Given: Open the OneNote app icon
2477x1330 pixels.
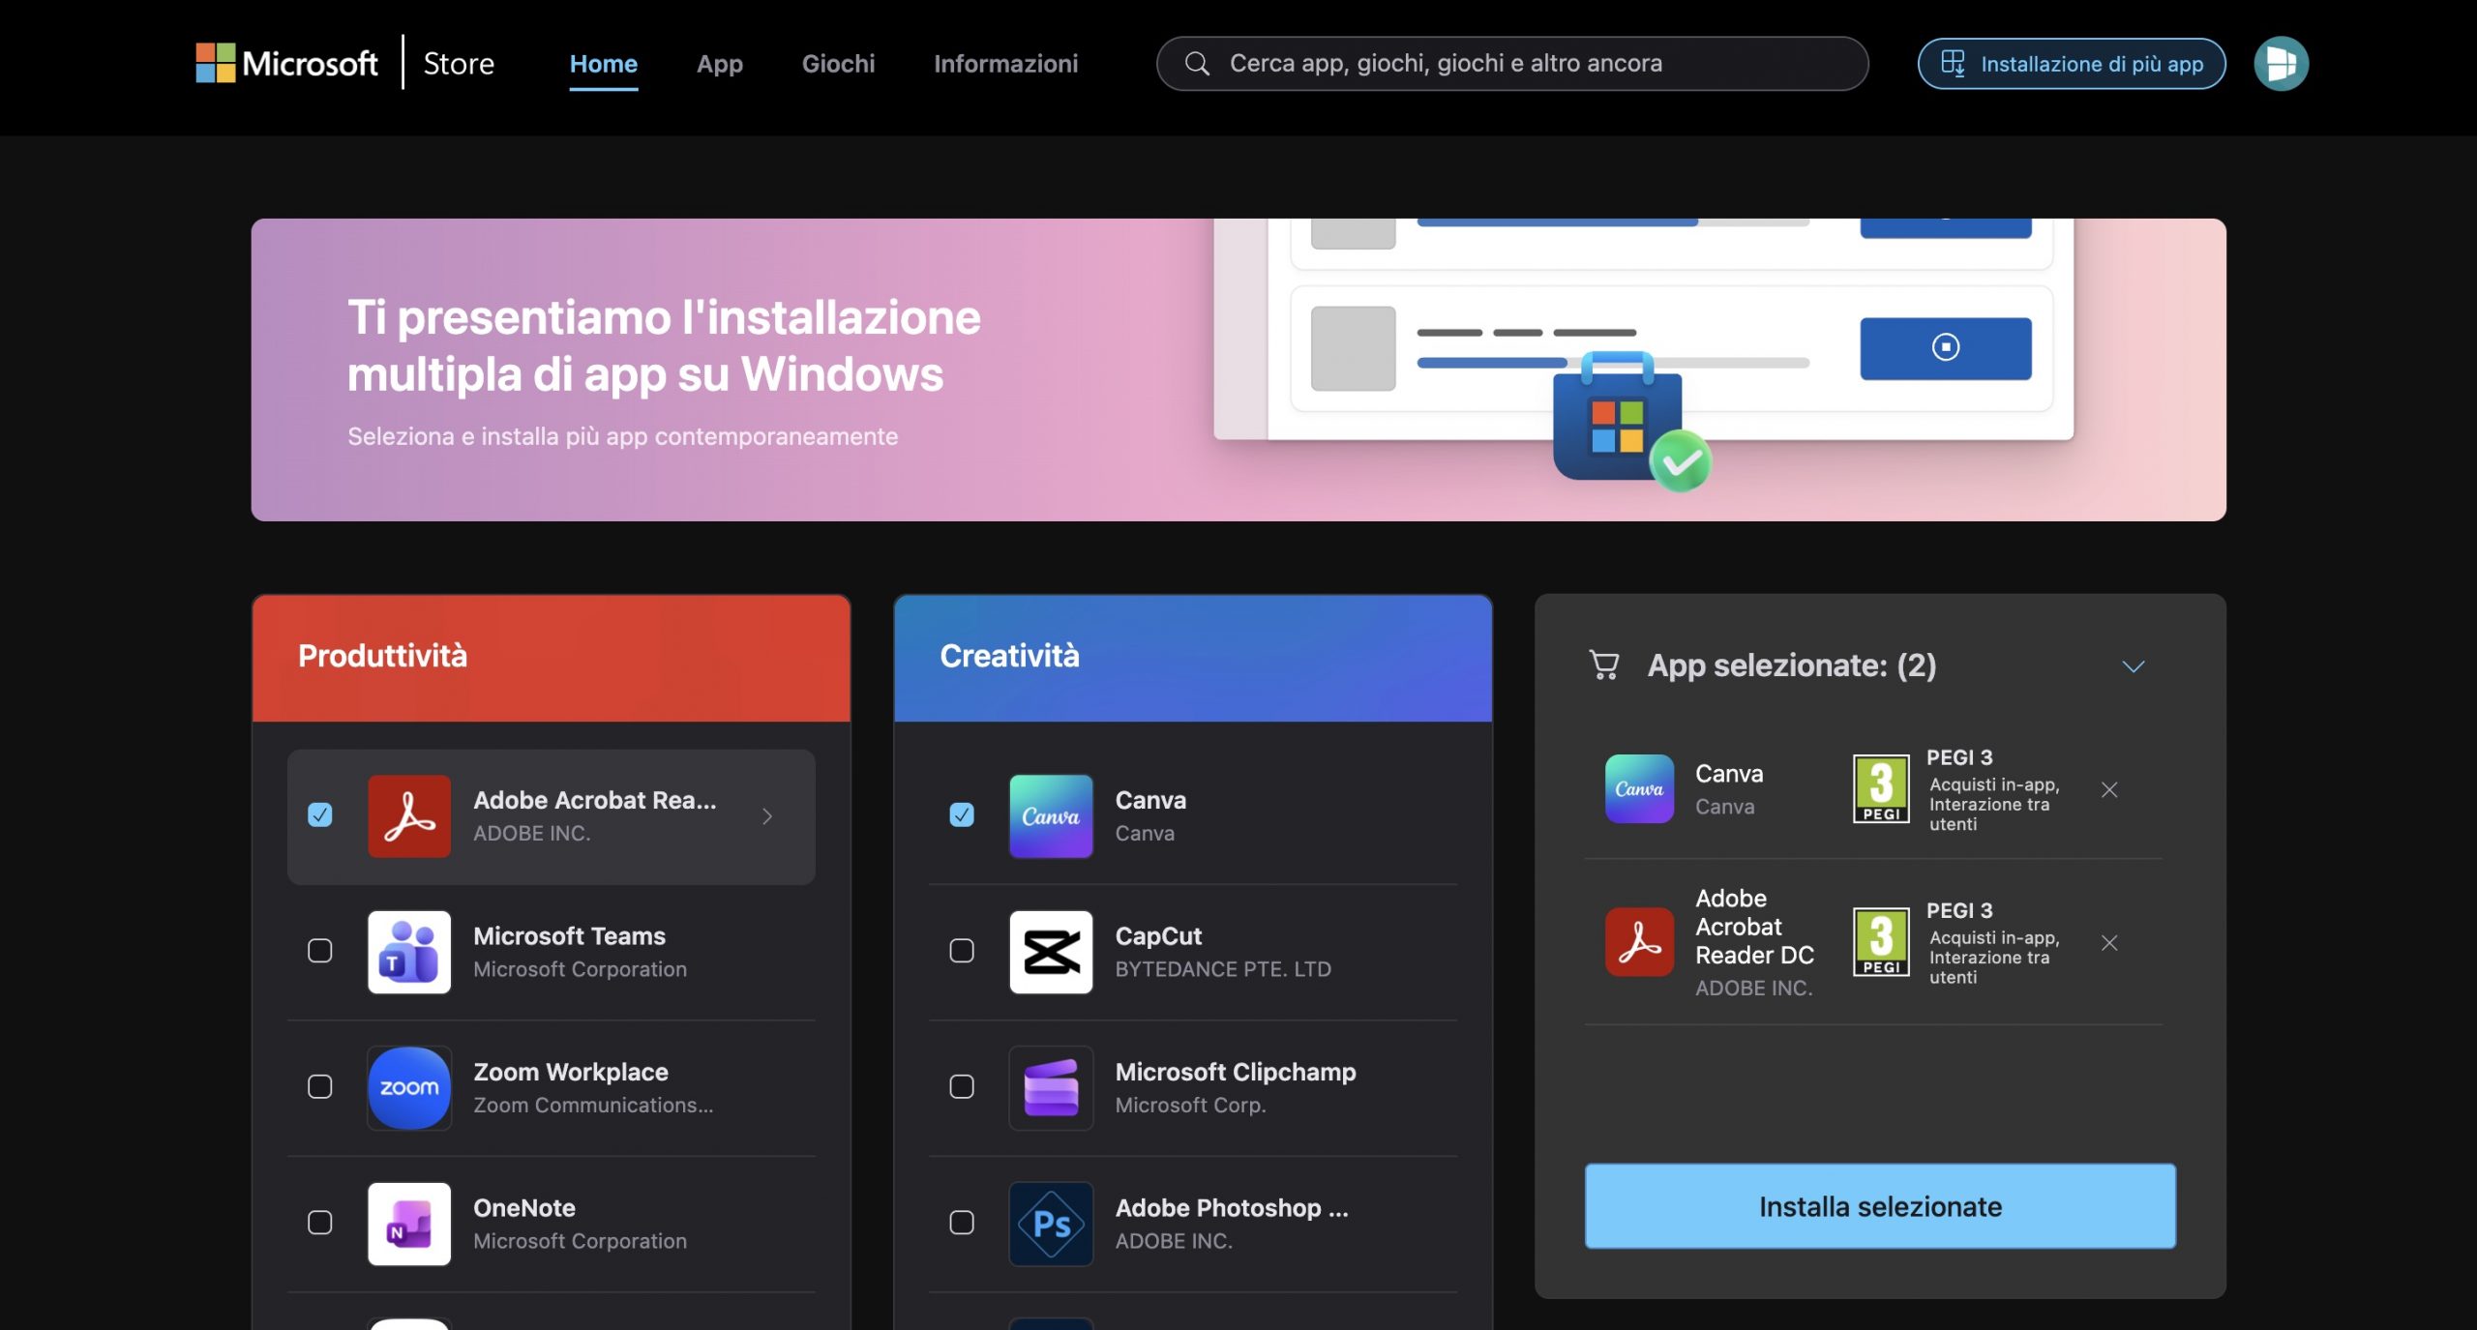Looking at the screenshot, I should pos(409,1224).
